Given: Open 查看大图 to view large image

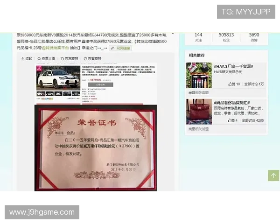Looking at the screenshot, I should (x=46, y=59).
